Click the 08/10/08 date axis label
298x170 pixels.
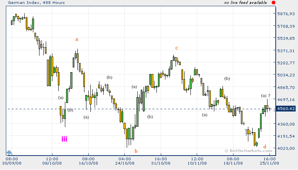[x=52, y=163]
